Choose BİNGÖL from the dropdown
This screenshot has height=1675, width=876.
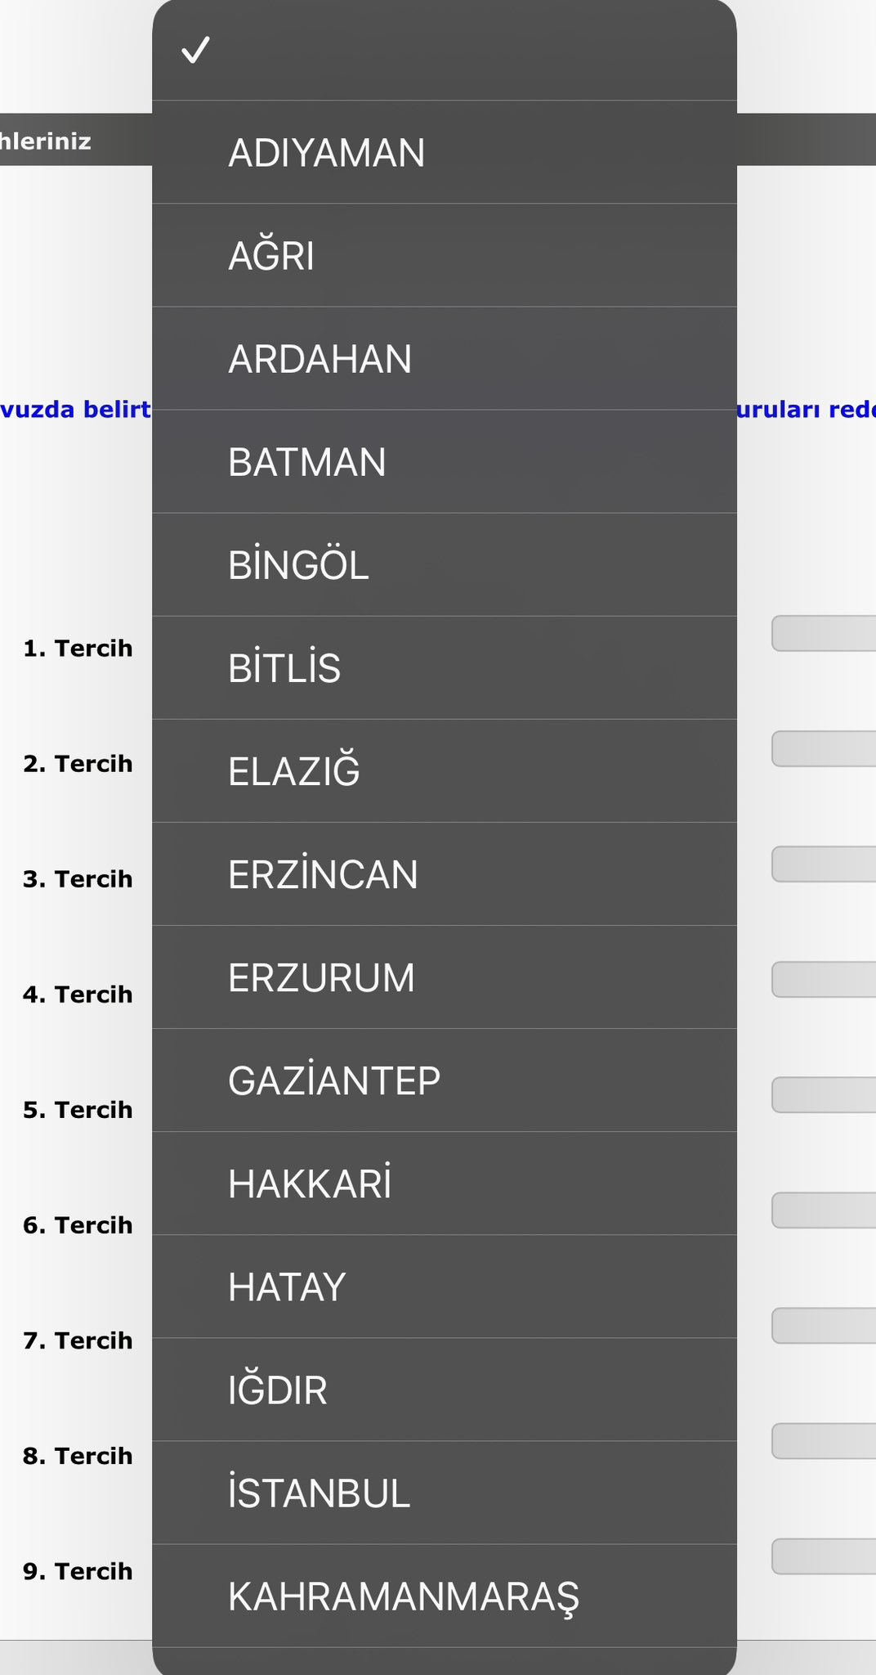tap(444, 565)
